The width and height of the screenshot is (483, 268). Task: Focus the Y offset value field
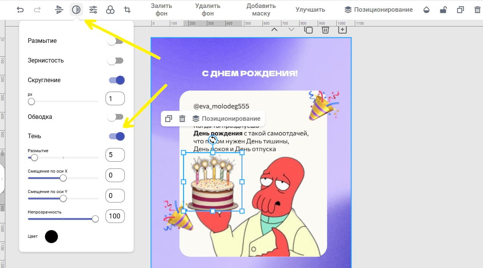pos(115,196)
